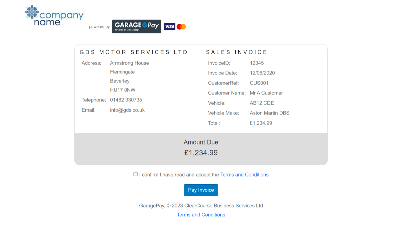401x246 pixels.
Task: Click the invoice date 12/06/2020
Action: (x=262, y=73)
